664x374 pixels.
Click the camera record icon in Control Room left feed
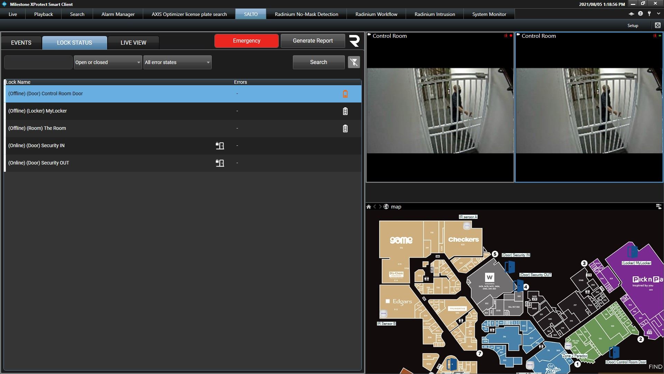(x=511, y=36)
